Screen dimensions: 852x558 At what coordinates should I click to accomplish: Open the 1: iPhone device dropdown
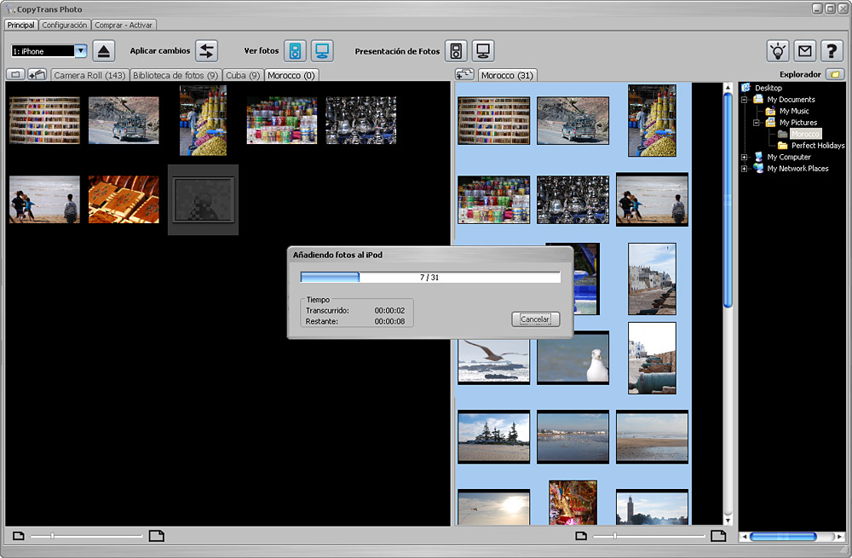click(x=80, y=51)
